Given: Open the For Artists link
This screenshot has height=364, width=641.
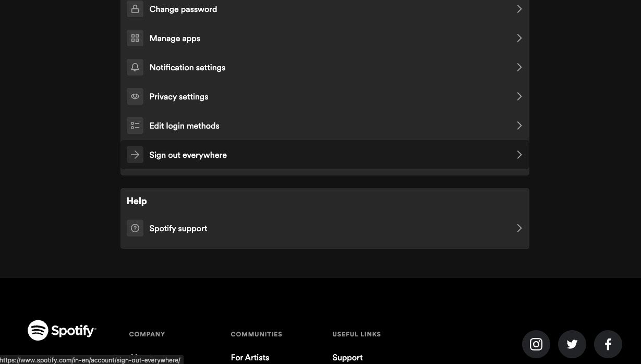Looking at the screenshot, I should click(250, 358).
